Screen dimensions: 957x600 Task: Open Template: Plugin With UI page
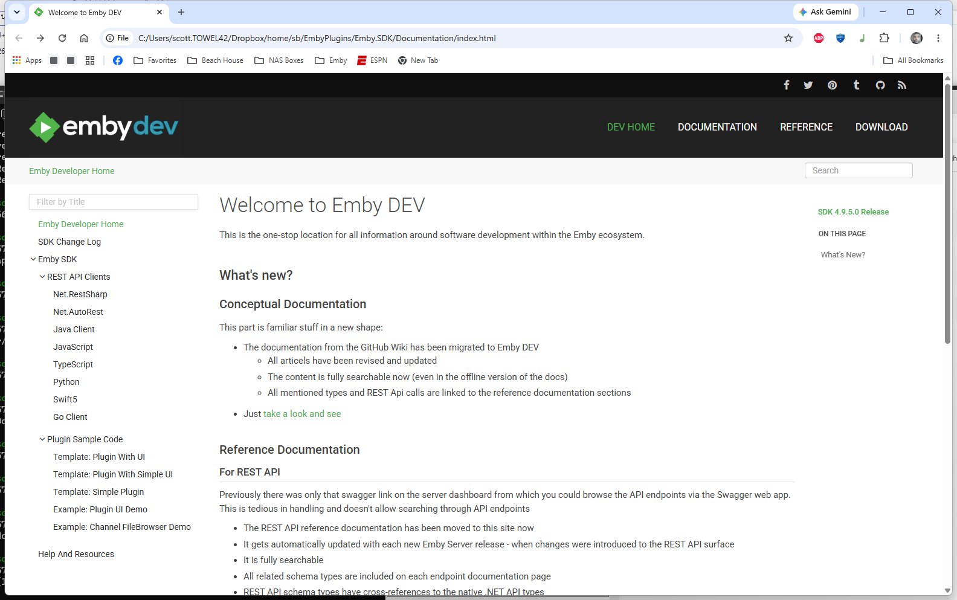tap(99, 457)
